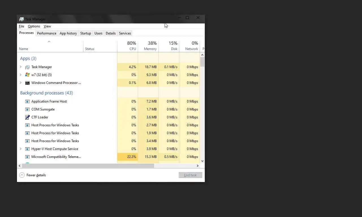362x217 pixels.
Task: Sort by the Memory column header
Action: 148,46
